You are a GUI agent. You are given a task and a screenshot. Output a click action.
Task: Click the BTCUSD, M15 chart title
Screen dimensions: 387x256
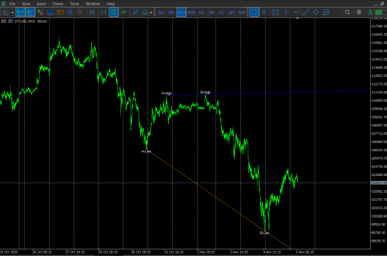click(x=31, y=21)
